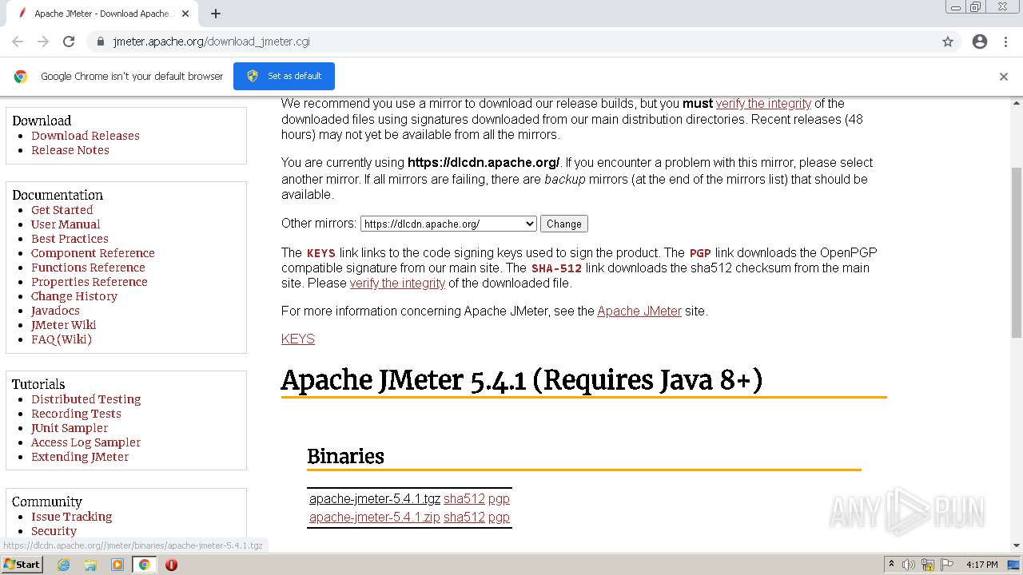Reload the page with the refresh icon
1023x575 pixels.
pos(69,42)
